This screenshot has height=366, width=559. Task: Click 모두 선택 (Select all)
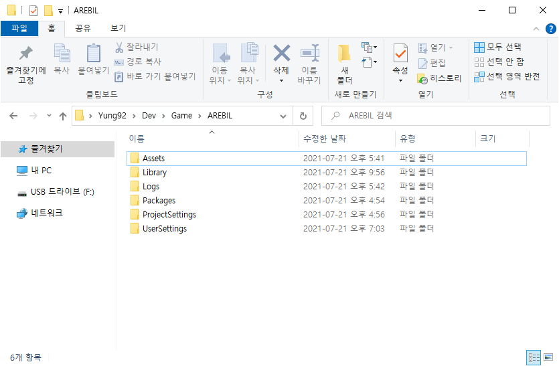pos(497,47)
